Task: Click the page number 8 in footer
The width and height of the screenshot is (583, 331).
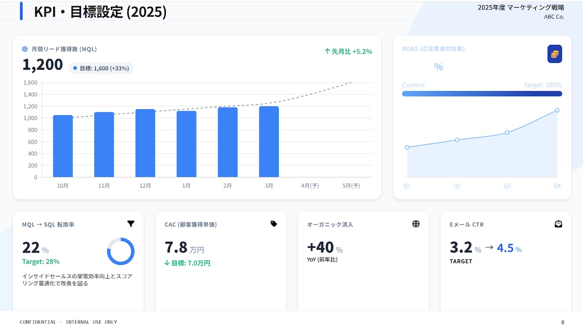Action: click(x=562, y=322)
